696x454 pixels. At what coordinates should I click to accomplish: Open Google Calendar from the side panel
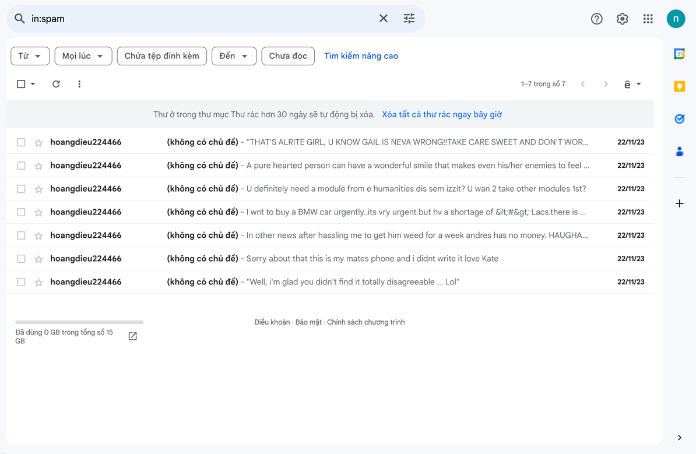click(x=679, y=54)
